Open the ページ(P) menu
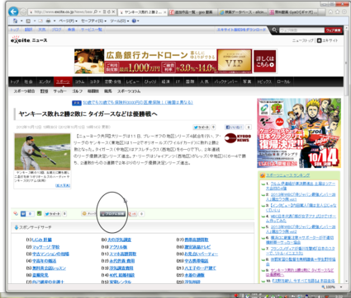 69,21
